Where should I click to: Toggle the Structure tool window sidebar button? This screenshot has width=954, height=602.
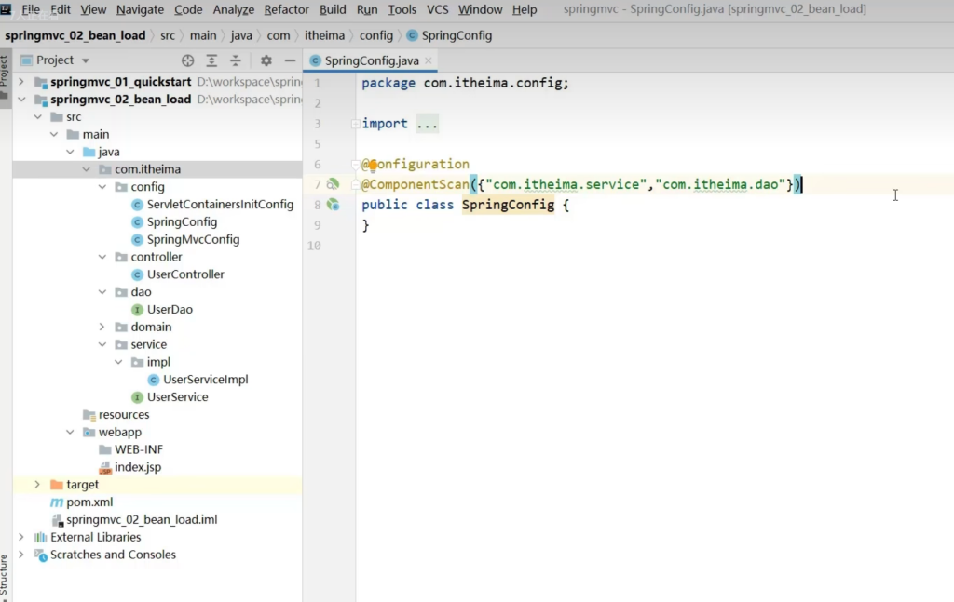pyautogui.click(x=5, y=573)
